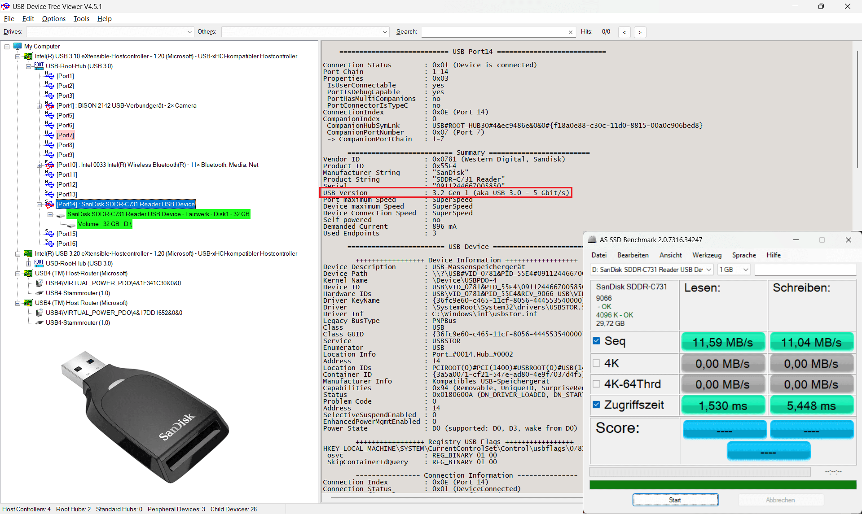Open the Sprache menu in AS SSD
Screen dimensions: 862x514
(744, 255)
